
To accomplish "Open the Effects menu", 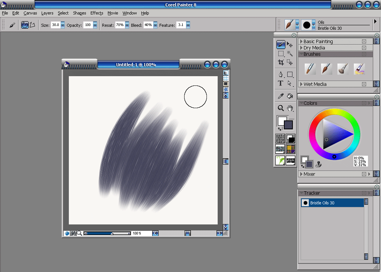I will pyautogui.click(x=97, y=13).
